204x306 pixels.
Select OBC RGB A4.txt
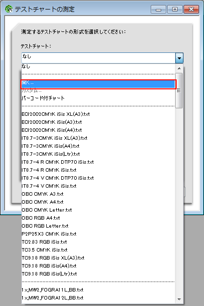[98, 218]
